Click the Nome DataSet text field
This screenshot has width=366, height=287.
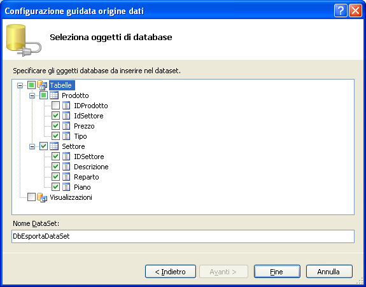tap(183, 236)
